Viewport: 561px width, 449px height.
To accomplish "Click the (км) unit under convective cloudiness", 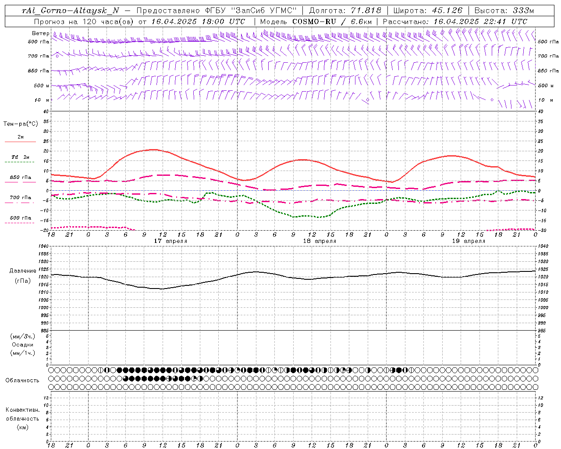I will (x=22, y=427).
